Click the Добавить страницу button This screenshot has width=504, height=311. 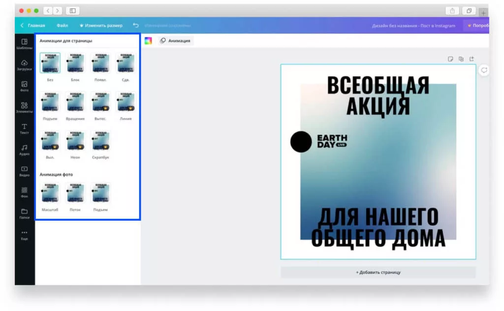click(378, 273)
